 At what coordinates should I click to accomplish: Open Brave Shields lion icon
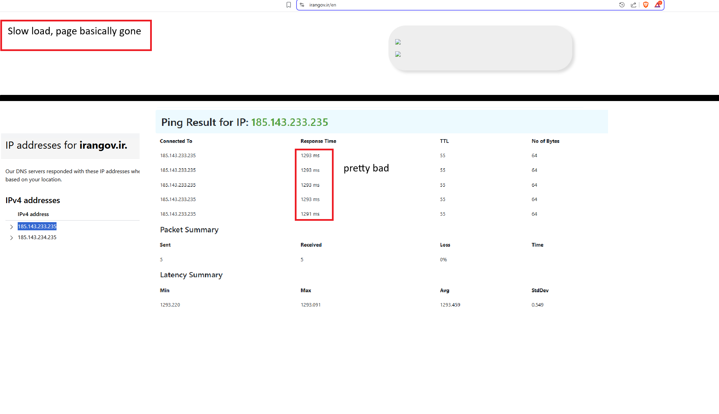click(646, 5)
